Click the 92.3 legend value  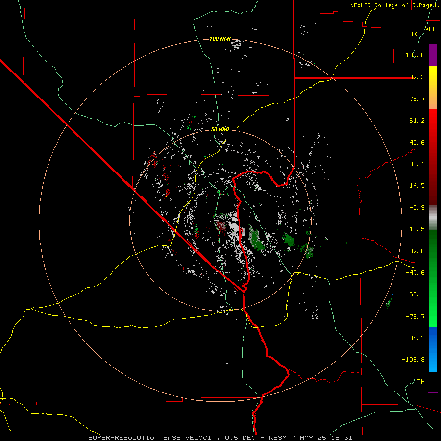click(x=417, y=77)
